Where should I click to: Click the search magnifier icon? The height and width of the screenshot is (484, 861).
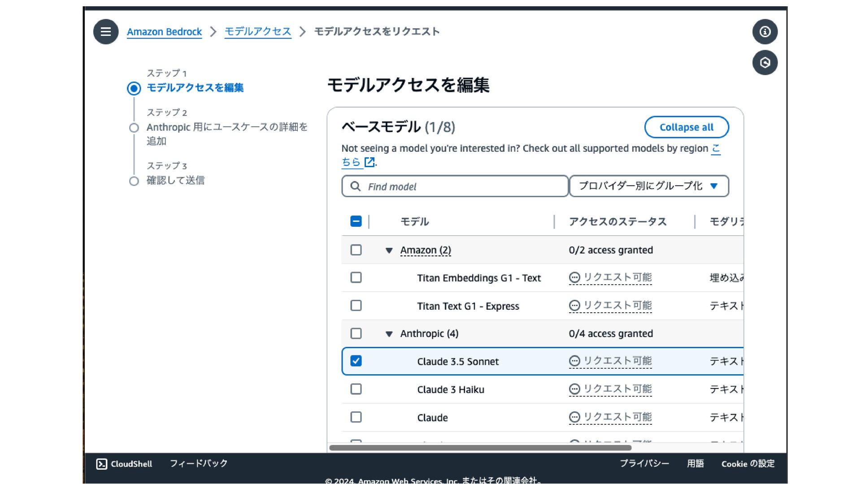(356, 186)
